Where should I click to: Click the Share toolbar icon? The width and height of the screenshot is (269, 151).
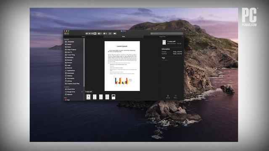pos(110,34)
